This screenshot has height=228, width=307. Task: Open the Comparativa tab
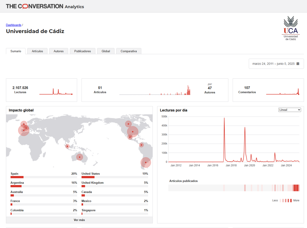point(129,51)
